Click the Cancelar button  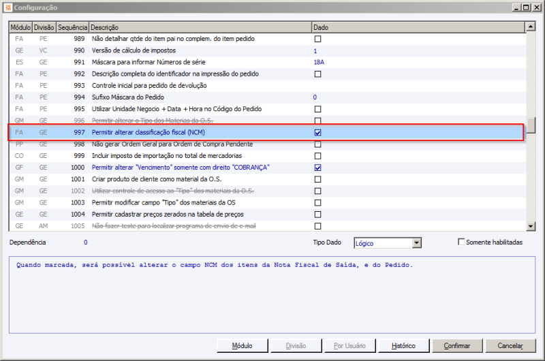510,346
